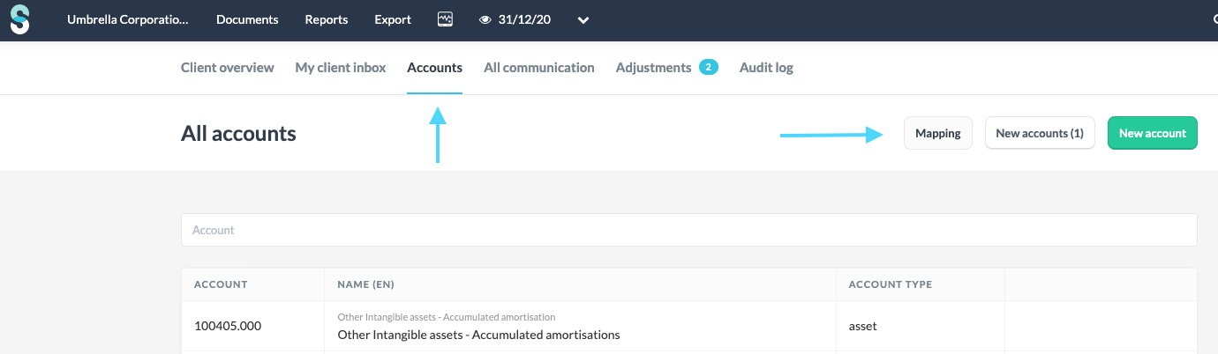This screenshot has width=1218, height=354.
Task: Select the All communication tab
Action: (539, 68)
